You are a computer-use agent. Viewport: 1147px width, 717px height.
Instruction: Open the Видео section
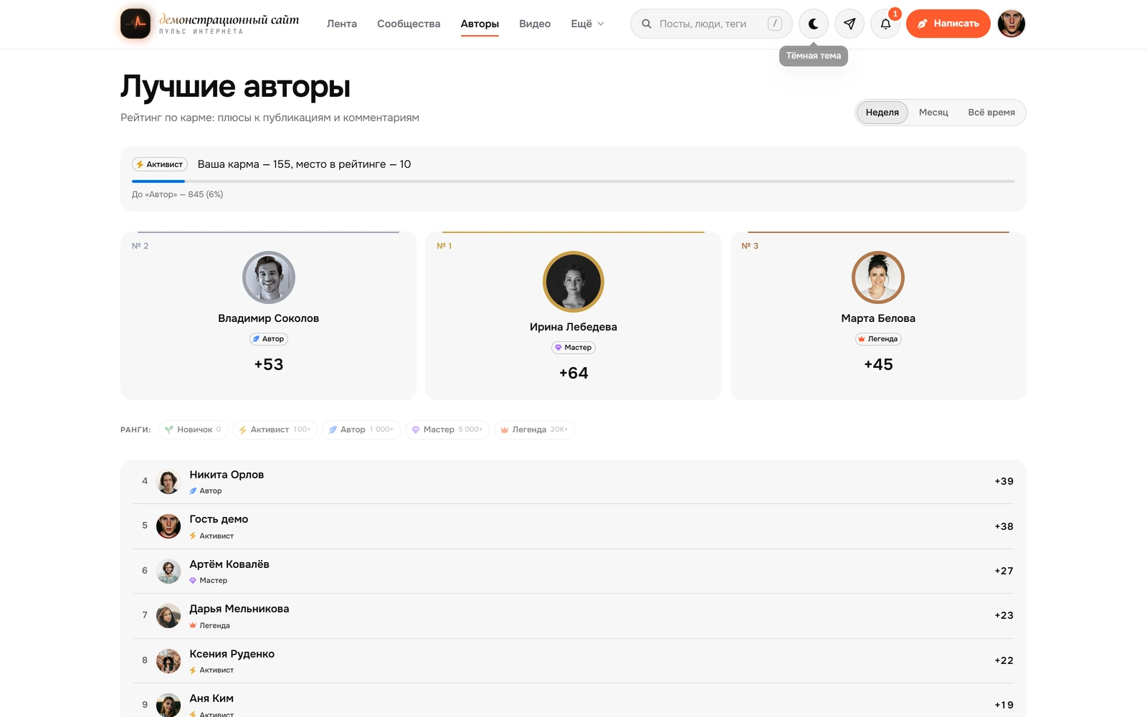pos(535,24)
